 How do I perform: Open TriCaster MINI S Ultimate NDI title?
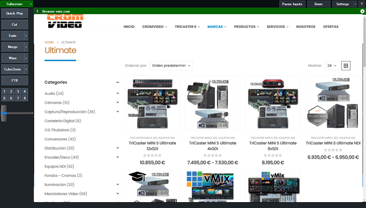tap(333, 143)
